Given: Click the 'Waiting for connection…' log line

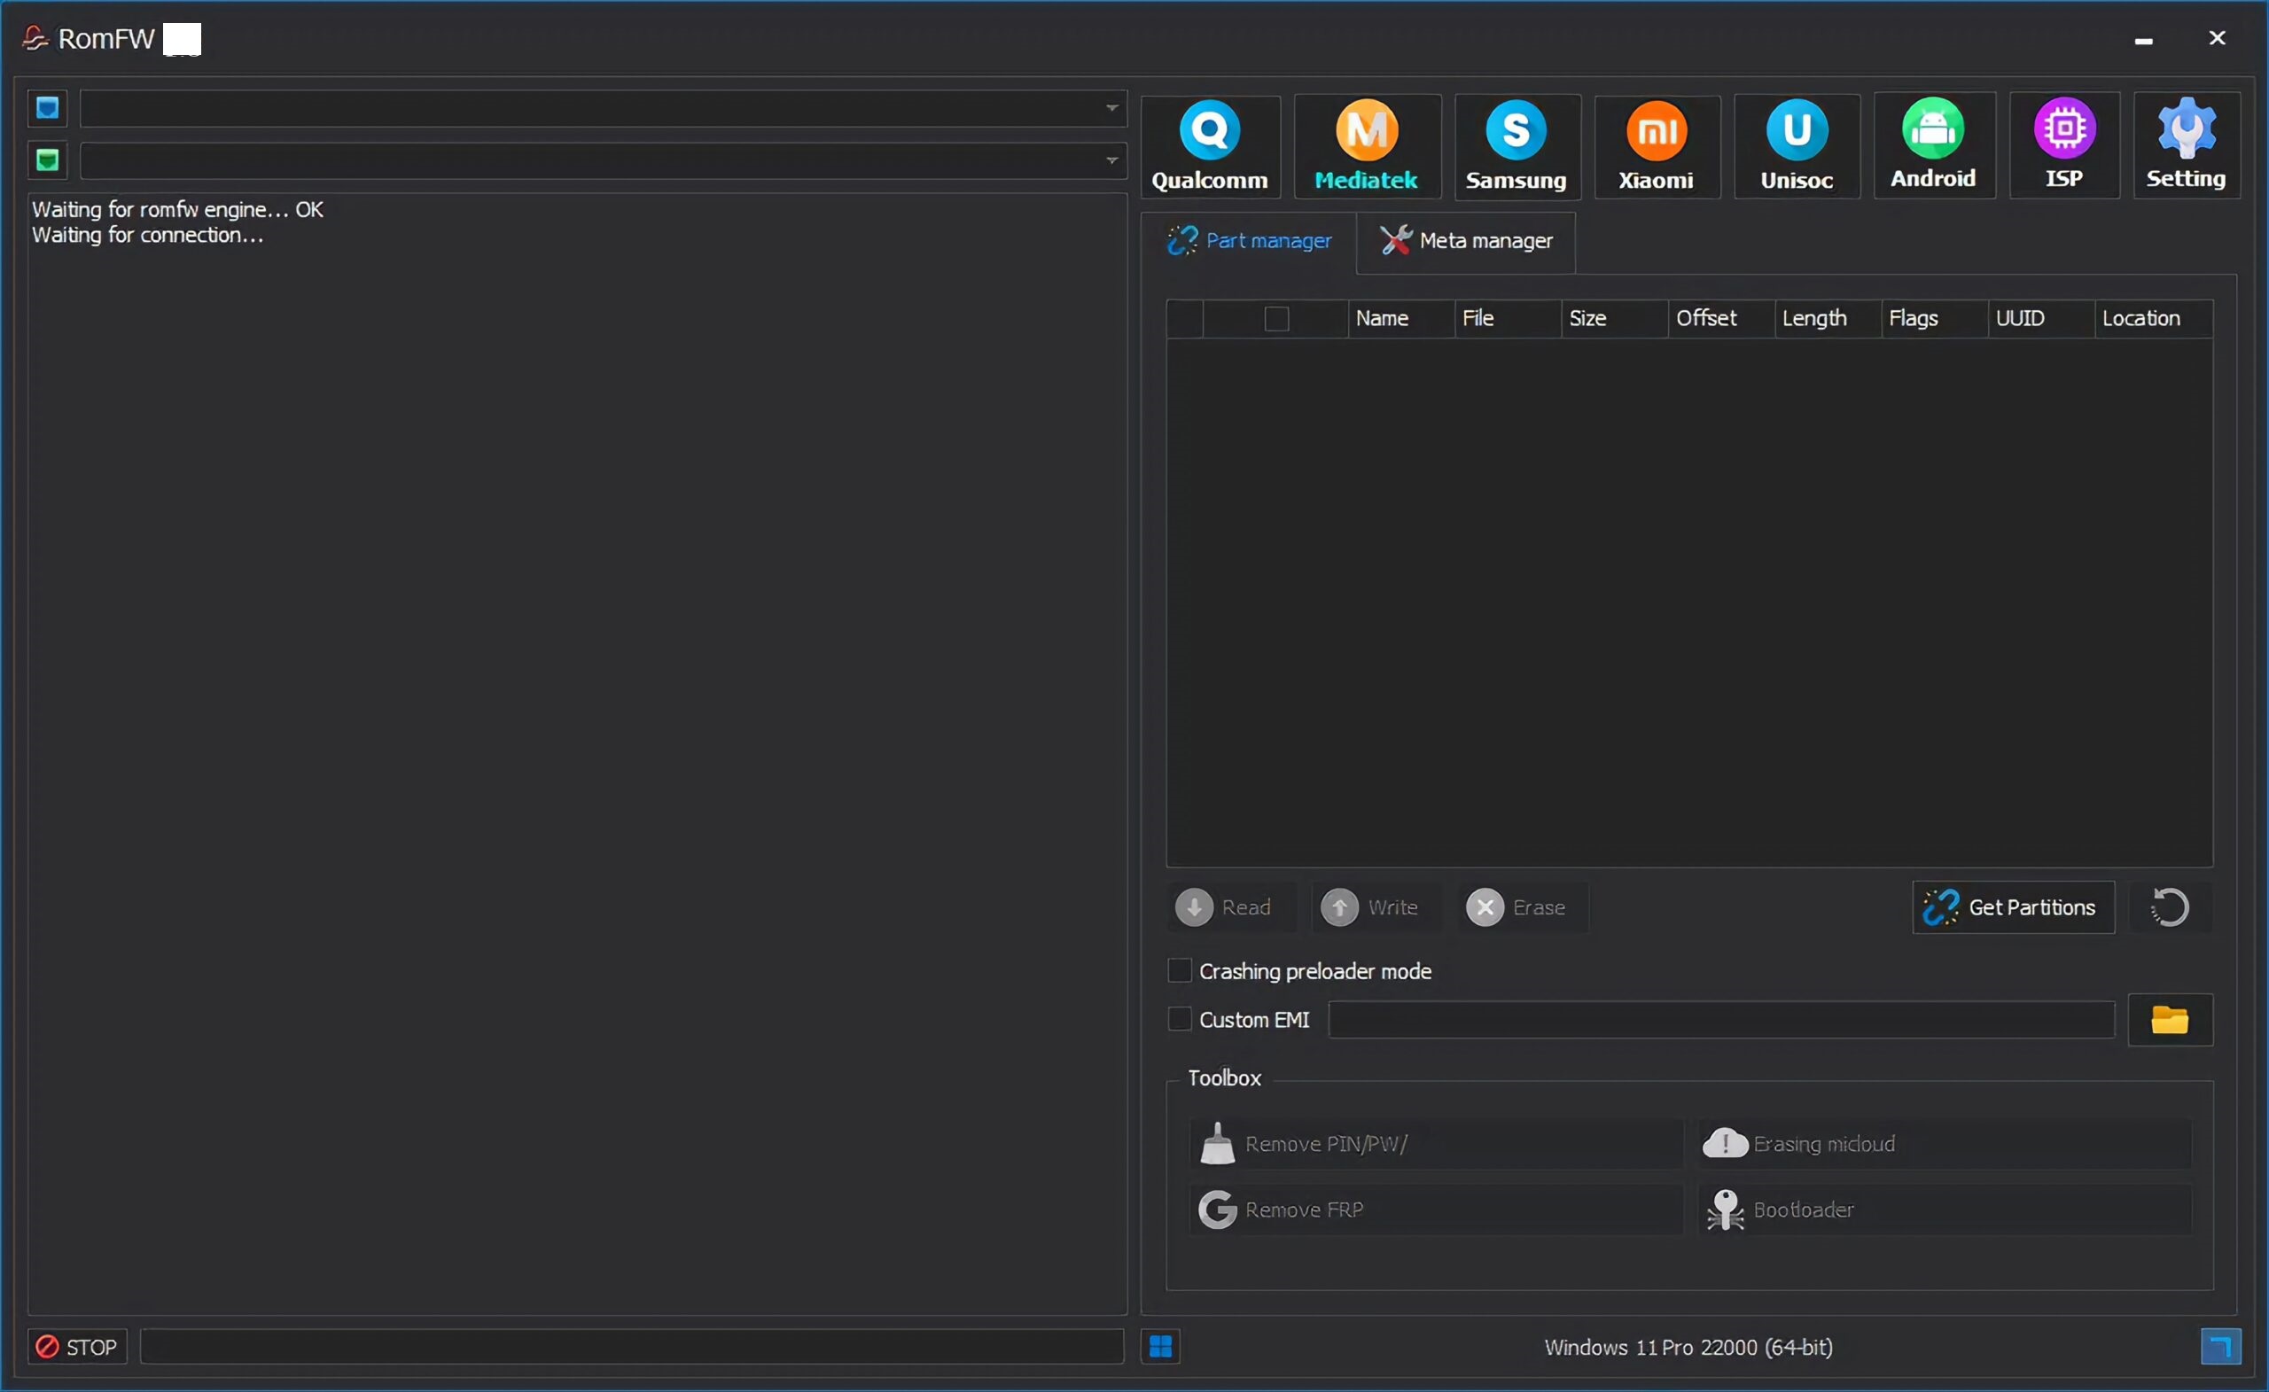Looking at the screenshot, I should point(148,235).
